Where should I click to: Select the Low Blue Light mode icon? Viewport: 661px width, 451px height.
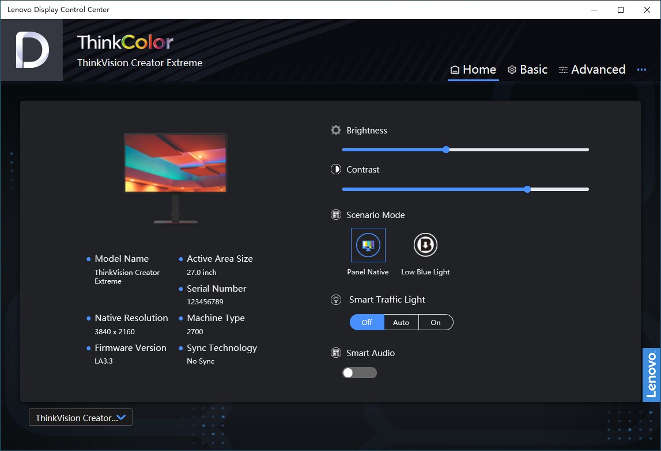[x=425, y=245]
